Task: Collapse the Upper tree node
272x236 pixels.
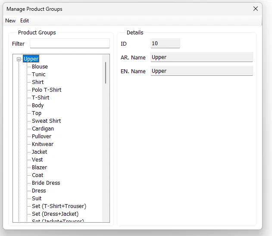Action: (x=19, y=59)
